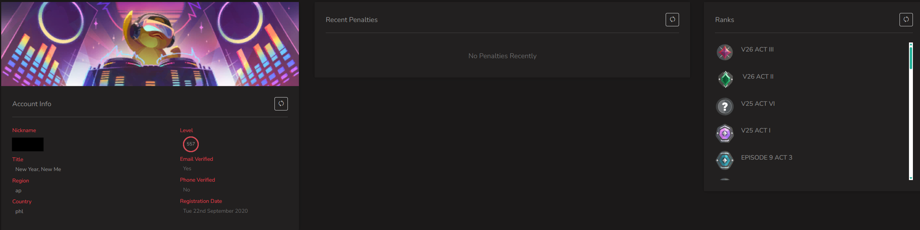Refresh the Account Info panel
Viewport: 920px width, 230px height.
click(x=281, y=104)
